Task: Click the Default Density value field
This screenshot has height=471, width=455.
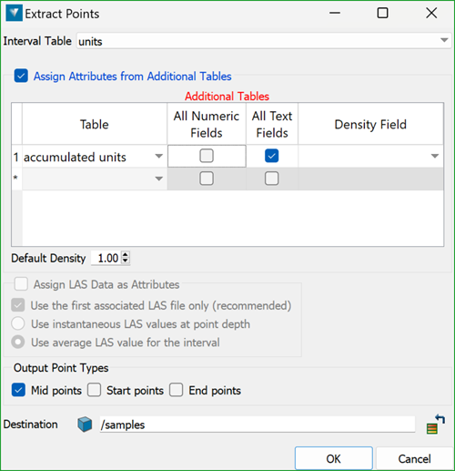Action: click(x=106, y=258)
